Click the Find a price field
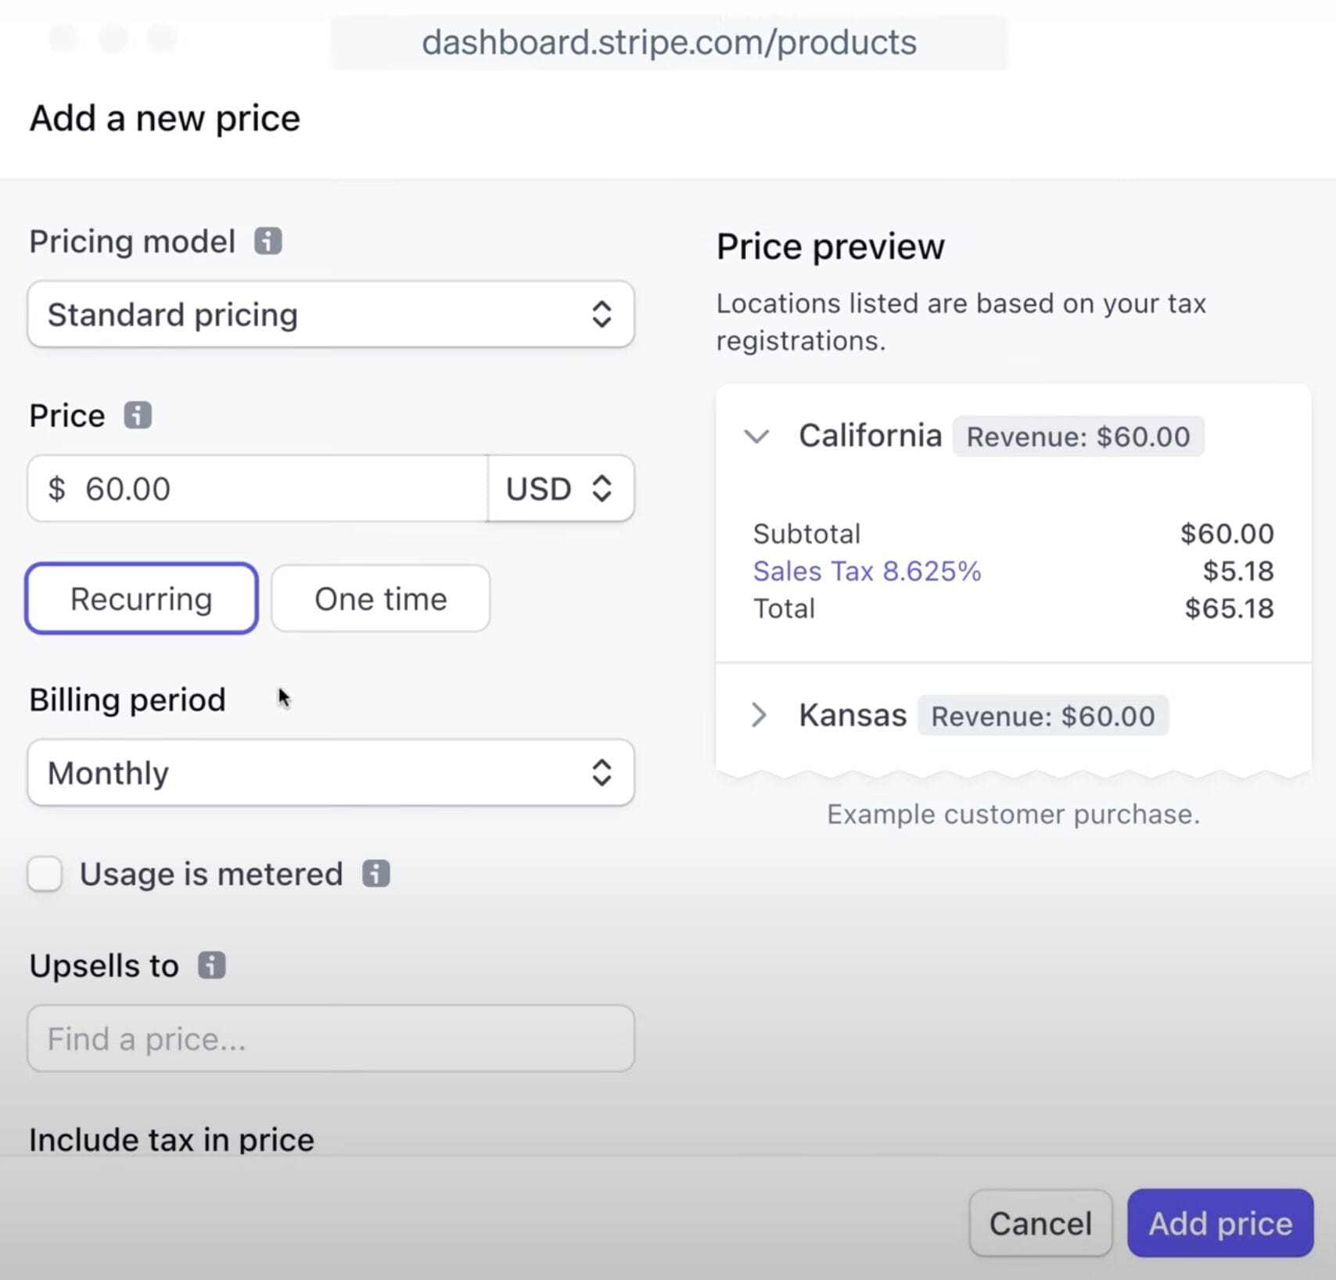Screen dimensions: 1336x1280 coord(330,1039)
